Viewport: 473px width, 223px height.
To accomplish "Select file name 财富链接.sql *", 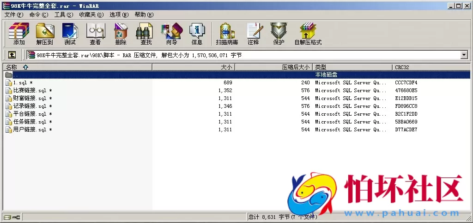I will [33, 99].
